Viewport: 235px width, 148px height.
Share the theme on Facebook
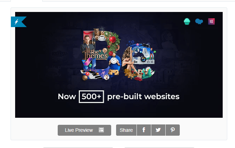(x=144, y=130)
